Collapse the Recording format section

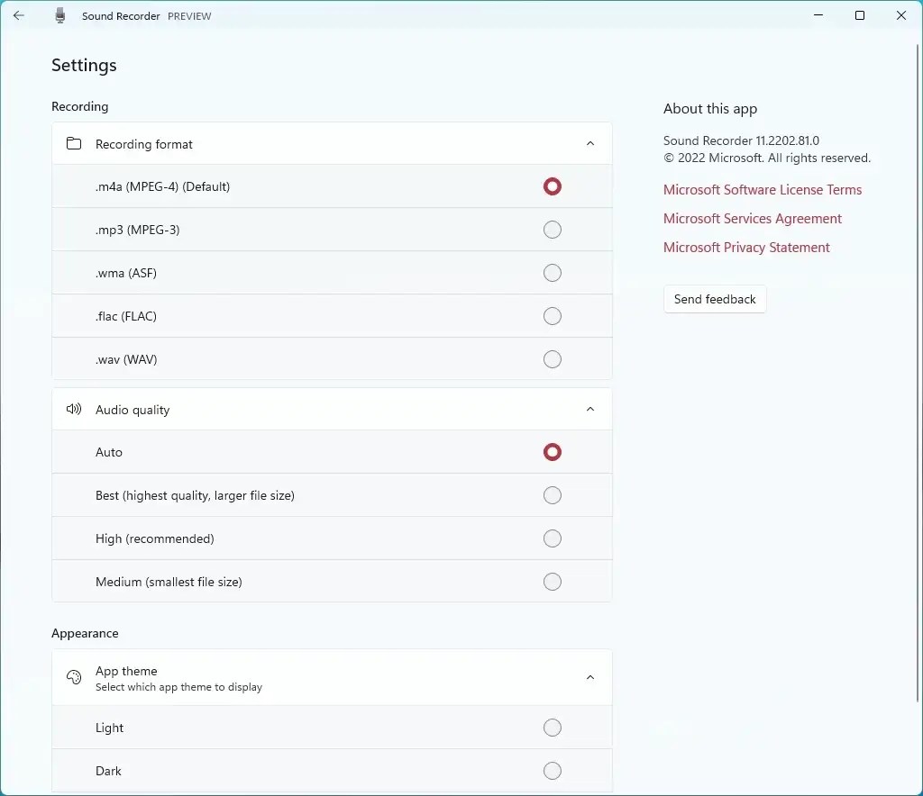point(590,143)
